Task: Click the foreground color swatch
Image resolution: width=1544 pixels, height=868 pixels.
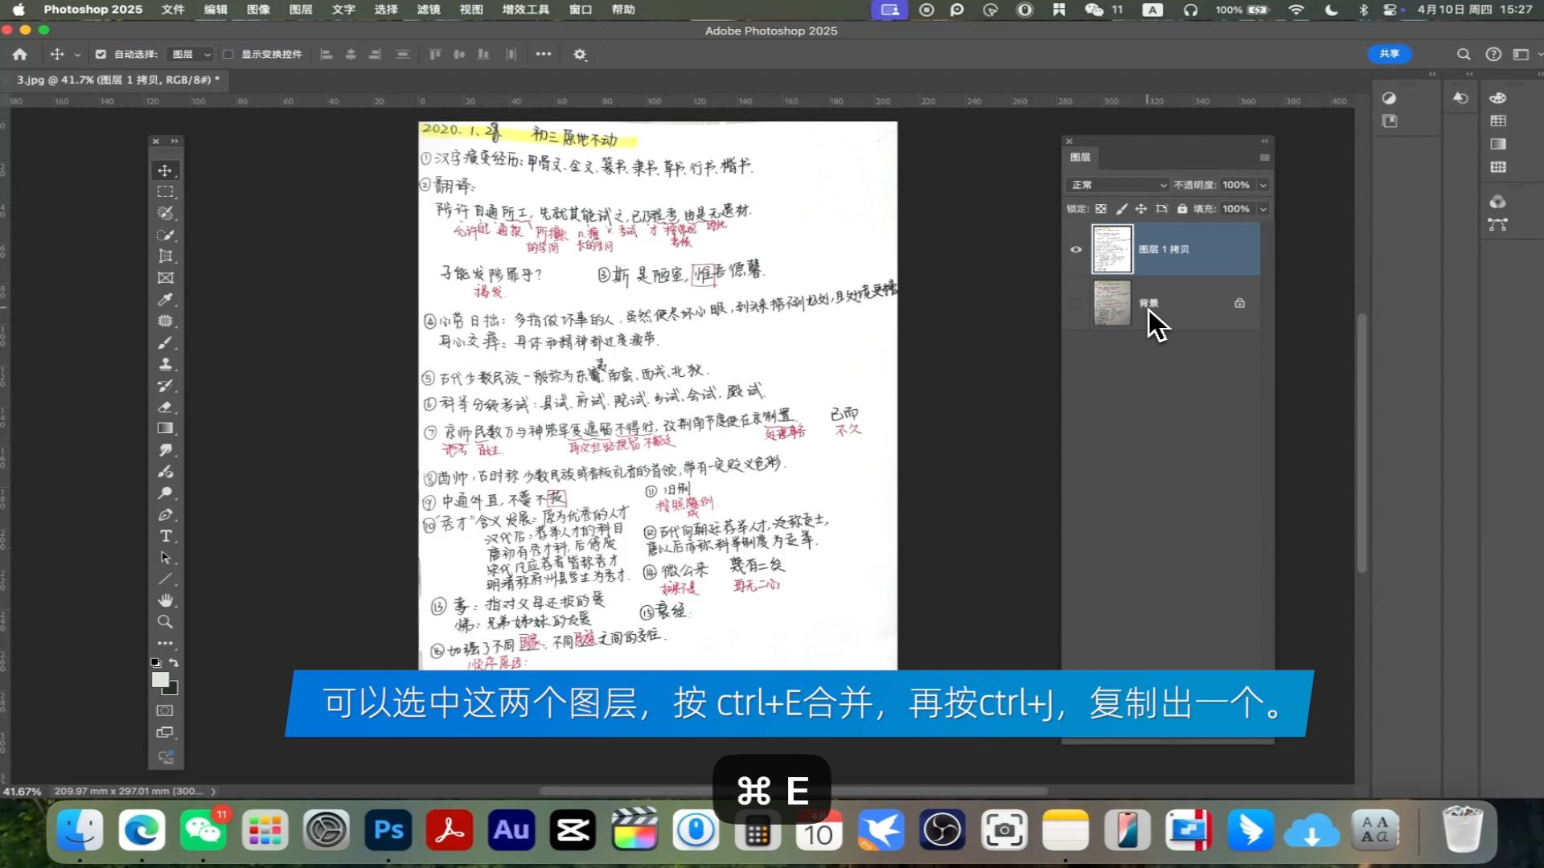Action: click(x=160, y=679)
